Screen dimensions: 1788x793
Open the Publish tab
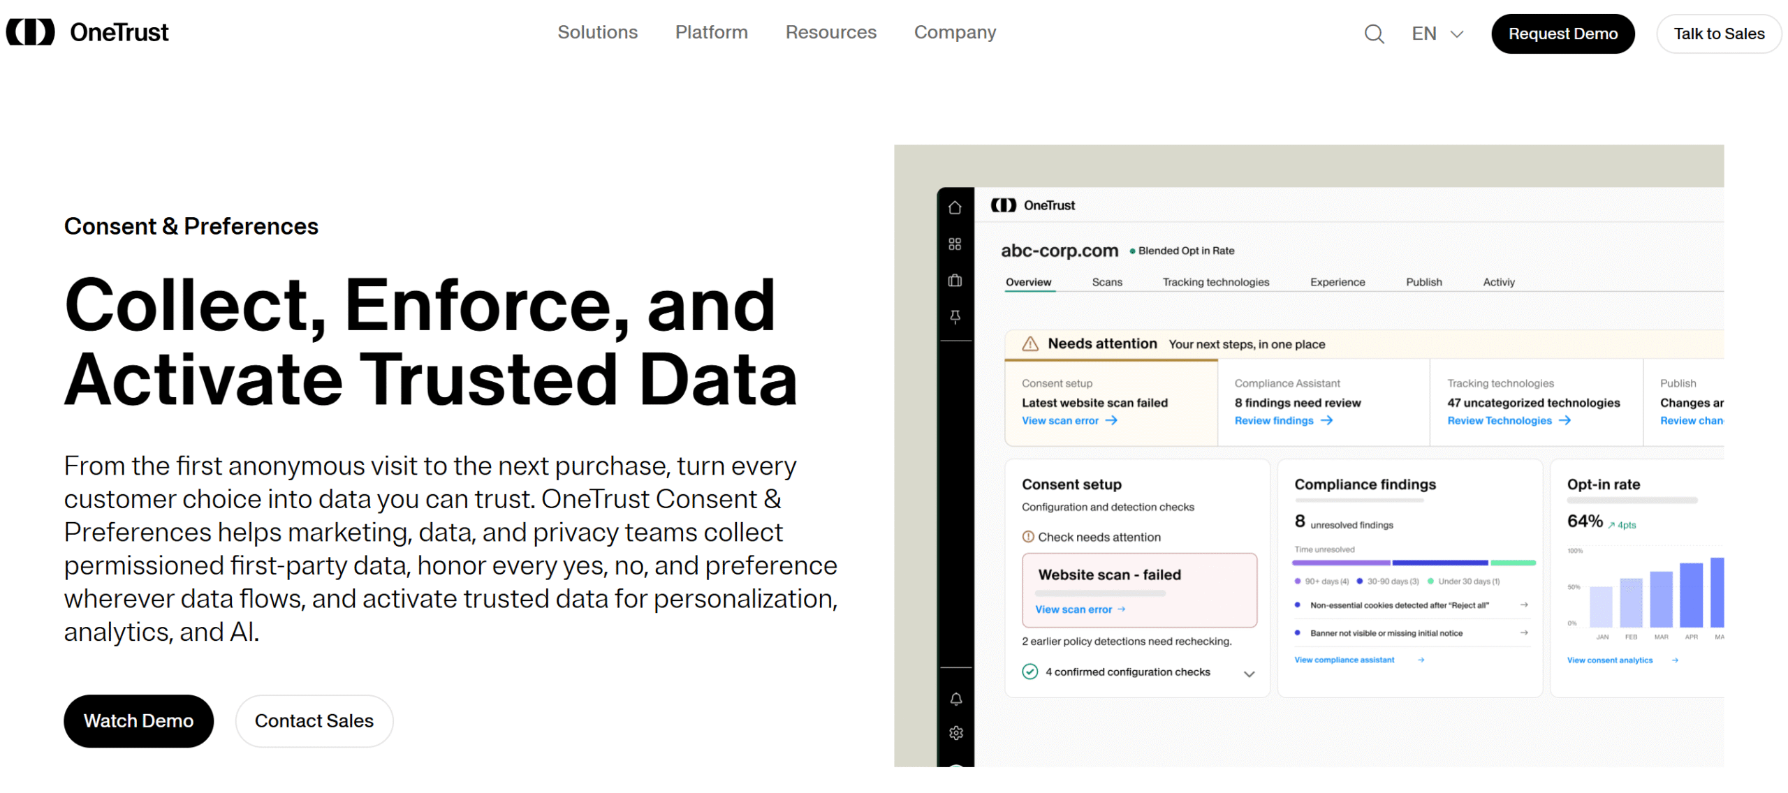coord(1423,282)
